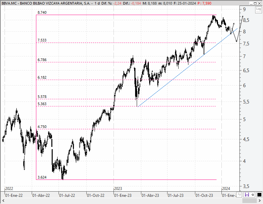
Task: Click the 5.578 Fibonacci level label
Action: [x=42, y=97]
